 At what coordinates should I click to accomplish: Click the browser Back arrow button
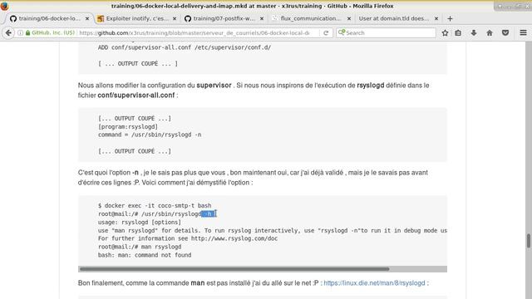coord(8,33)
